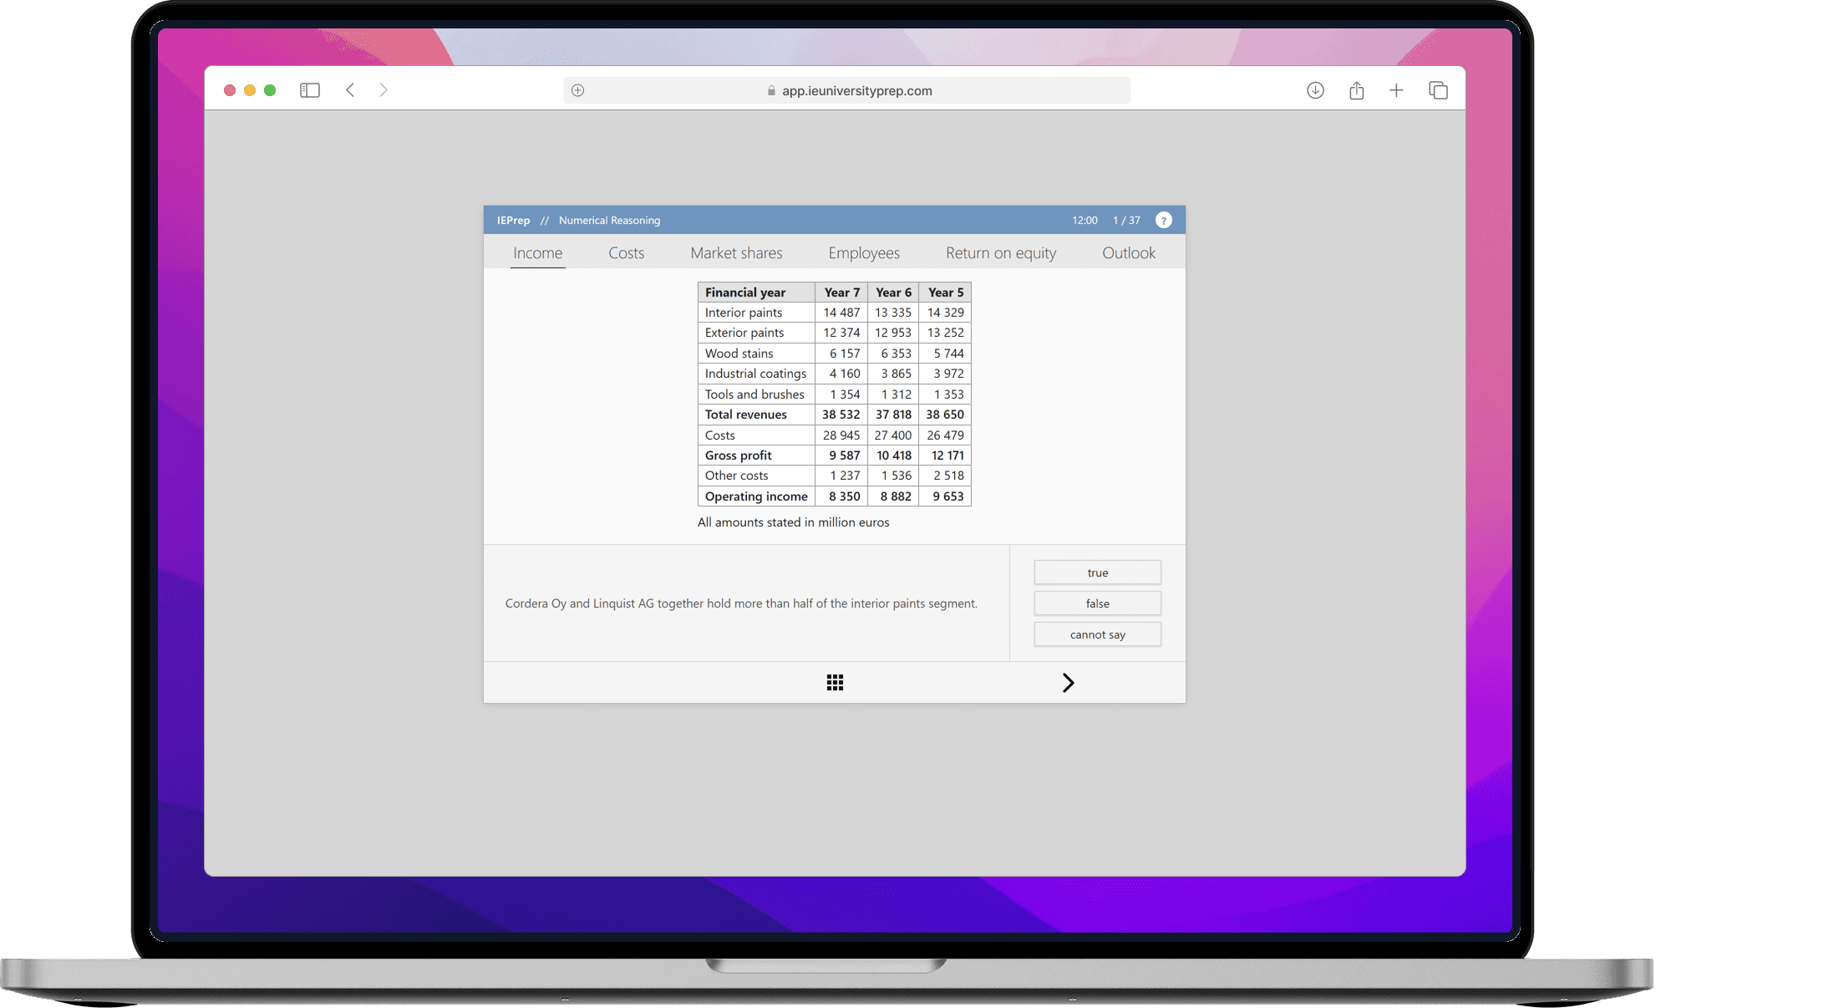The height and width of the screenshot is (1008, 1834).
Task: Open the Market shares tab
Action: (736, 253)
